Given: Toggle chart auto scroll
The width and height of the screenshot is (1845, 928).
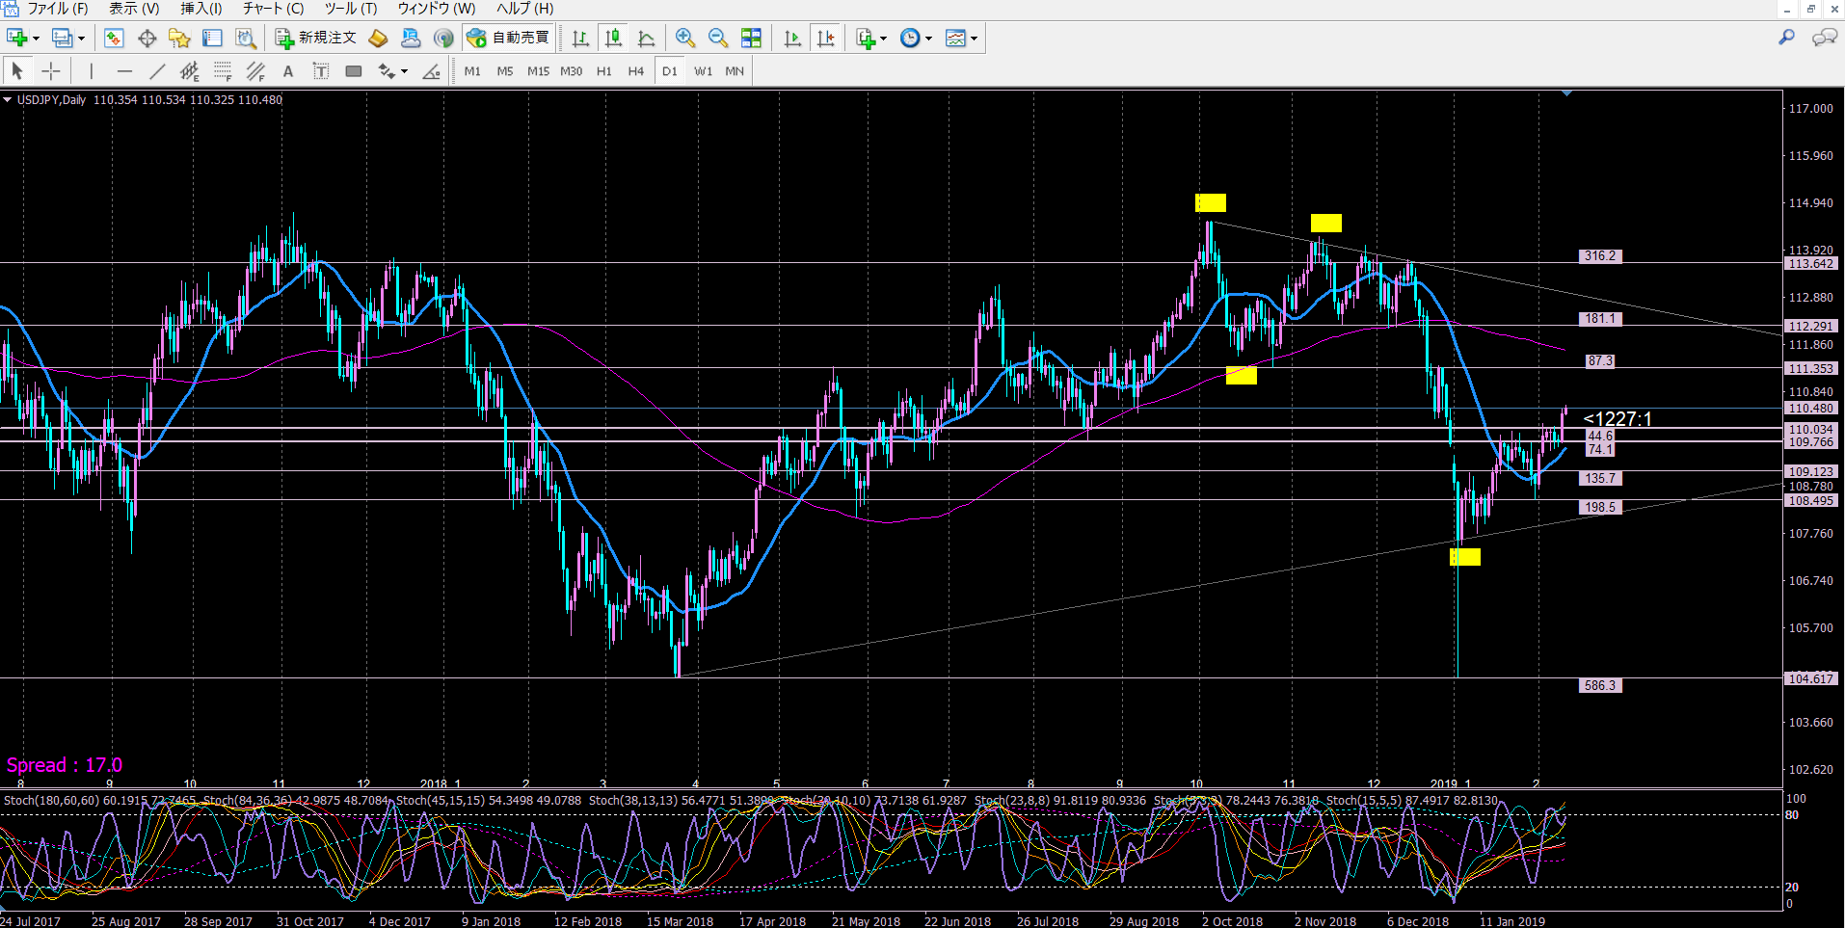Looking at the screenshot, I should coord(792,38).
